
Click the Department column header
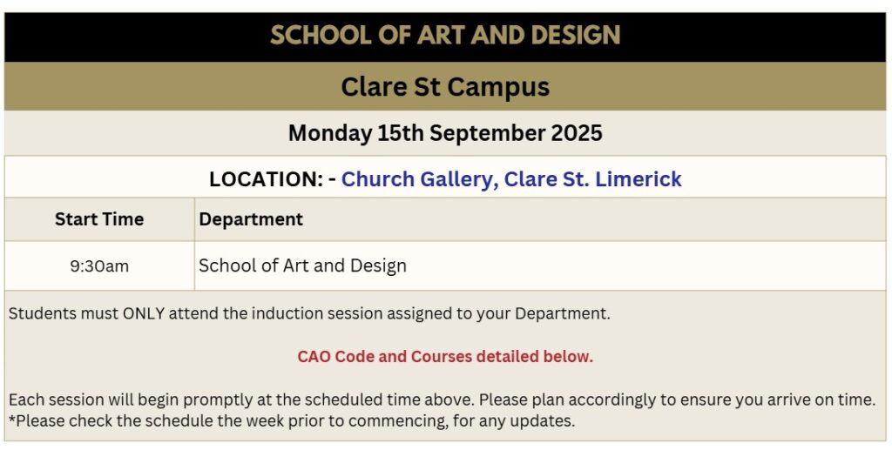pos(251,219)
